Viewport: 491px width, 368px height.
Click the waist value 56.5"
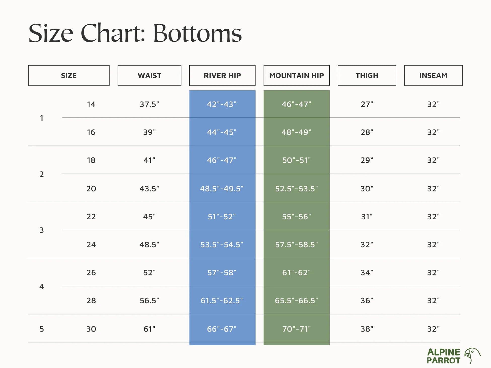pos(149,300)
